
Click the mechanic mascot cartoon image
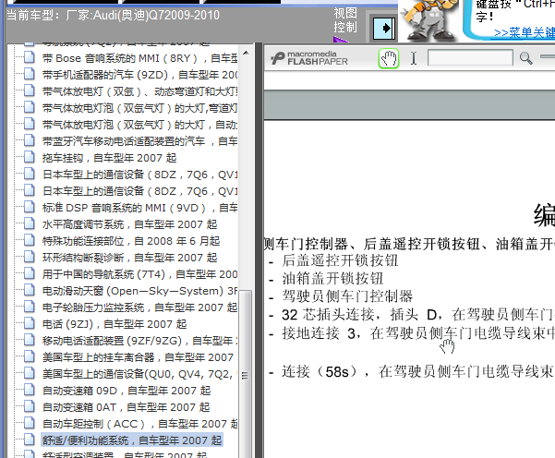coord(428,20)
